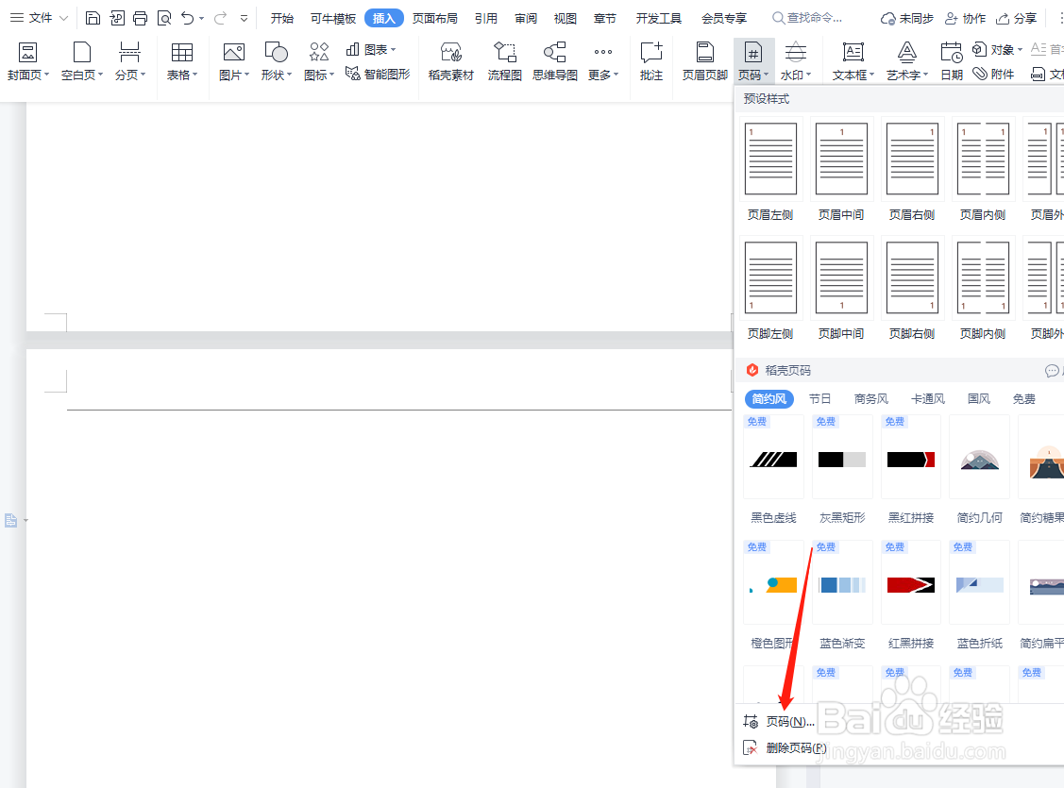Open the 文件 menu
Image resolution: width=1064 pixels, height=788 pixels.
39,18
